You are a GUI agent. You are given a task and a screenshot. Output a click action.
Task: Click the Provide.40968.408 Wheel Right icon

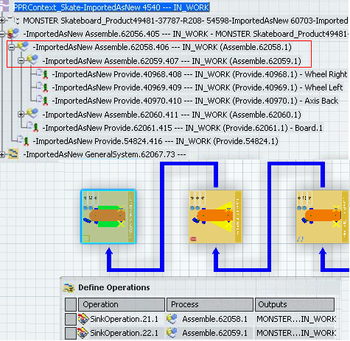[42, 73]
